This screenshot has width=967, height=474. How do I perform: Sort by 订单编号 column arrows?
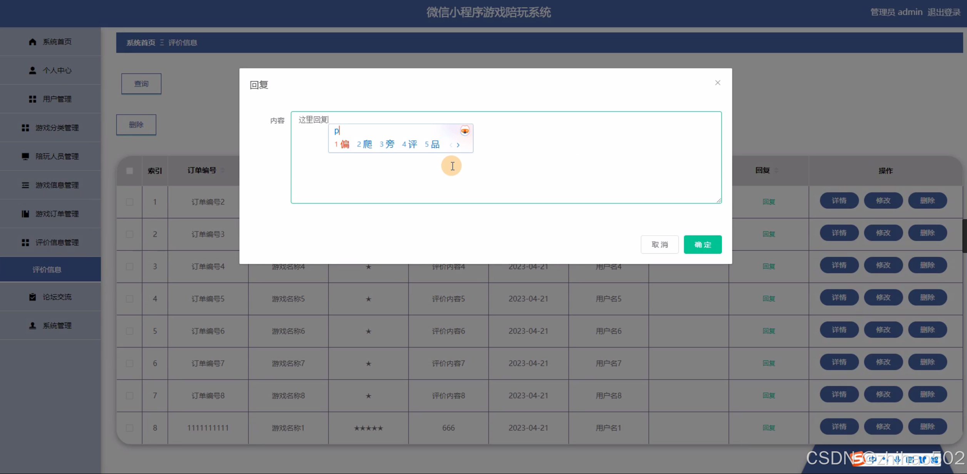223,170
